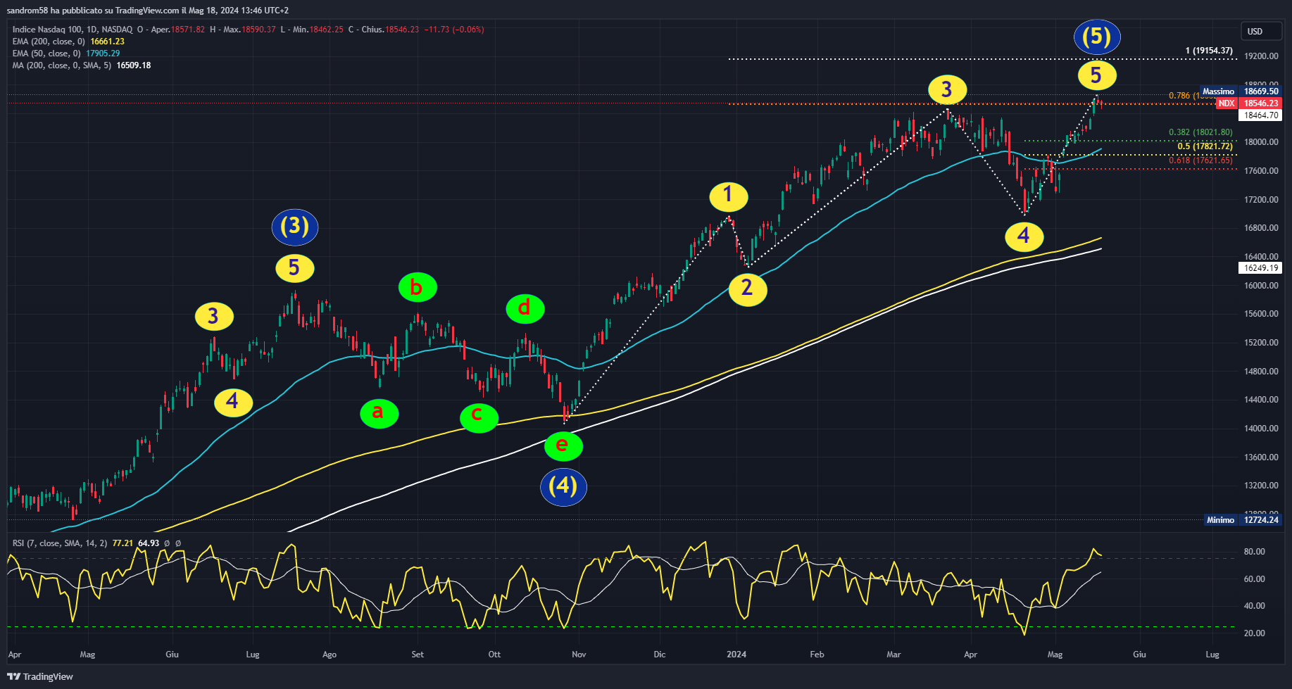Click the RSI axis value 80.00
Viewport: 1292px width, 689px height.
click(1254, 552)
